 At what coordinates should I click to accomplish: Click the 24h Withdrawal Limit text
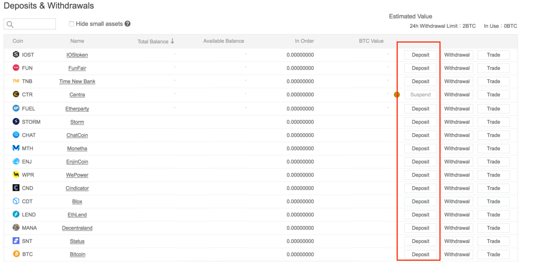(443, 26)
